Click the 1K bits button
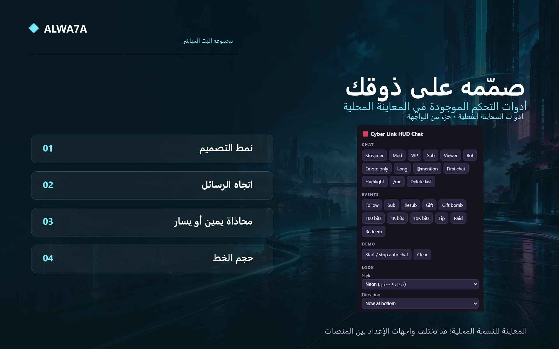 [397, 218]
